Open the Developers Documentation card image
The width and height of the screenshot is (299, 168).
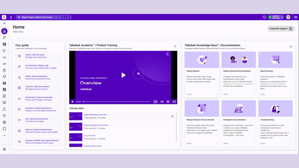(x=239, y=109)
